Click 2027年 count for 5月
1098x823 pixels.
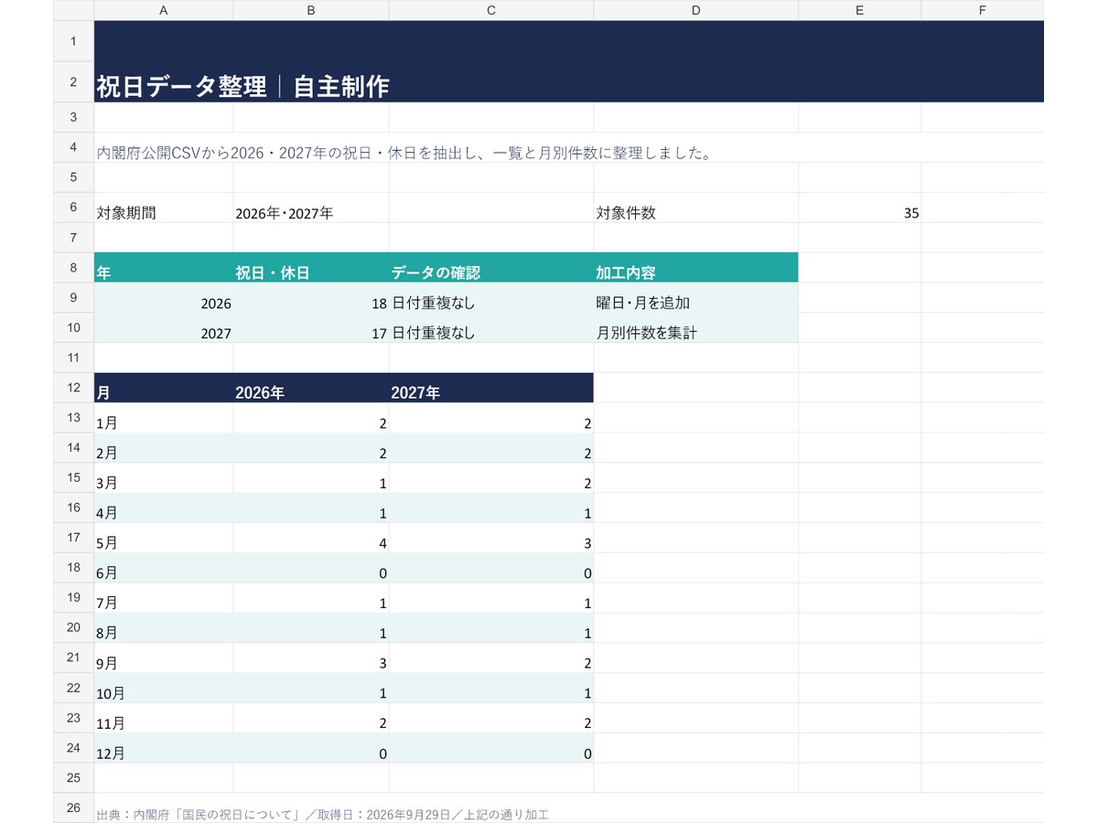491,538
